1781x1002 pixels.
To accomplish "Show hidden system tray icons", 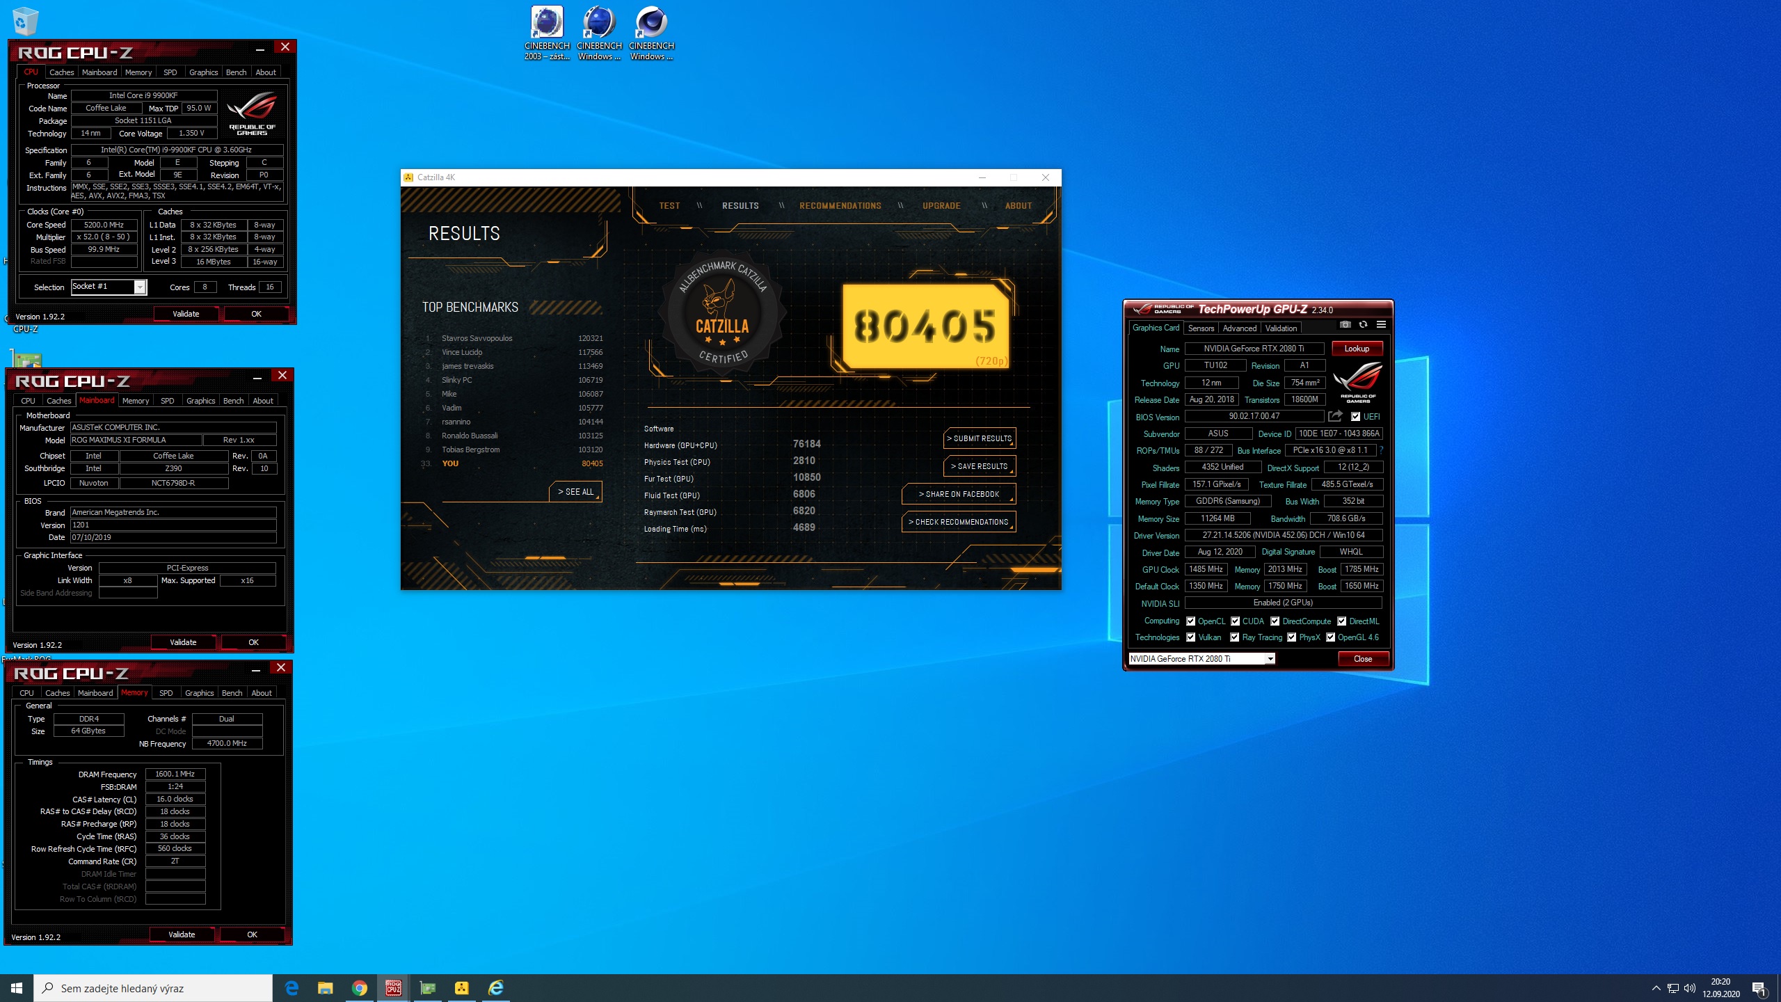I will (1656, 988).
